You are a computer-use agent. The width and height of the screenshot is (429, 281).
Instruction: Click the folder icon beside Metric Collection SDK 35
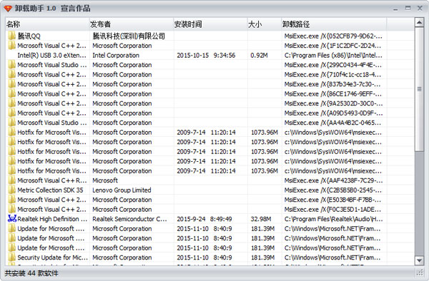pos(11,190)
